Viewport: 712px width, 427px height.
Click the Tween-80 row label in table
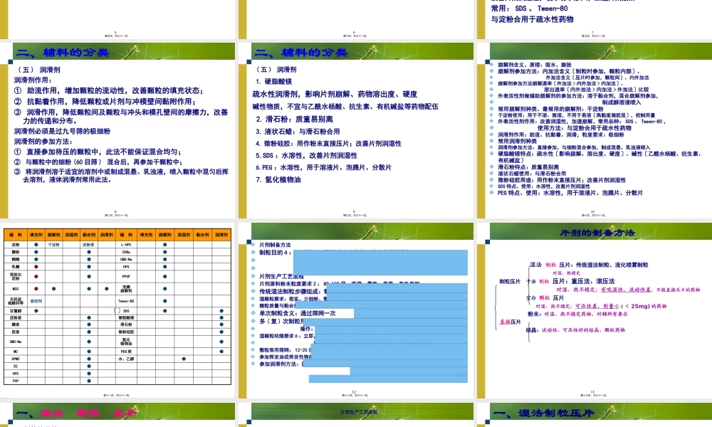point(126,301)
